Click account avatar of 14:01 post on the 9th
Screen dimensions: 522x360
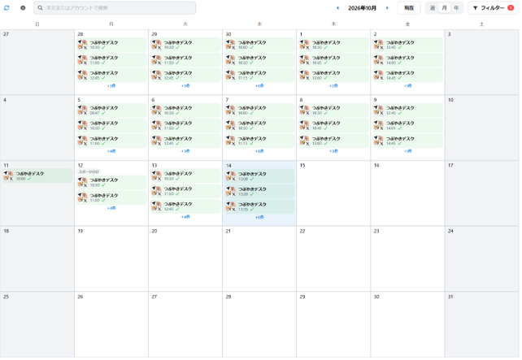[x=379, y=125]
